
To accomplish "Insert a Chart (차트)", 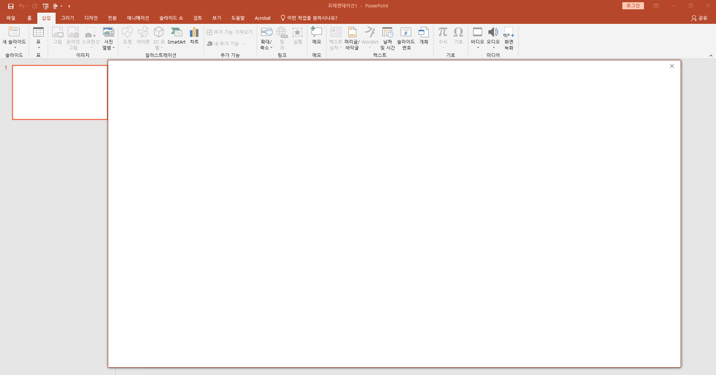I will 194,36.
